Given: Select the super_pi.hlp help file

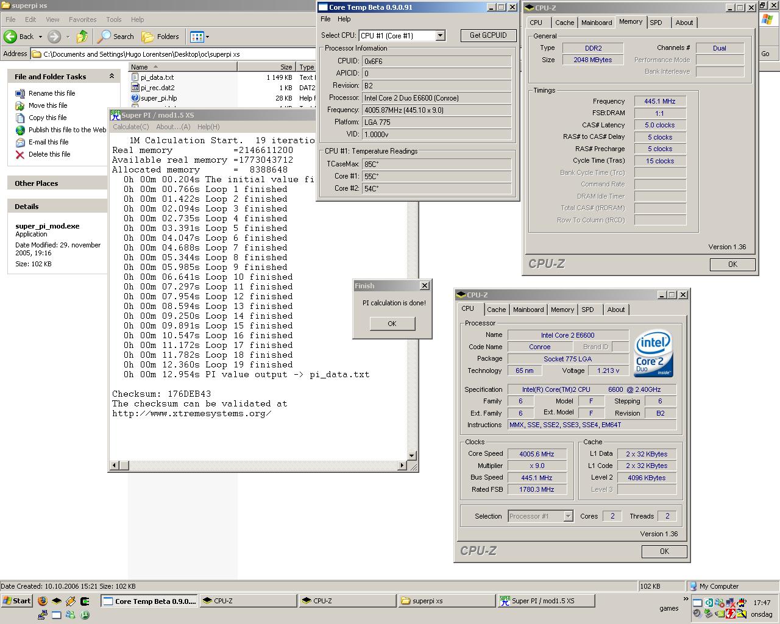Looking at the screenshot, I should point(158,98).
